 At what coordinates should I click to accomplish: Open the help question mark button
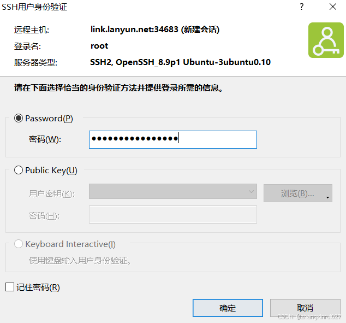(302, 7)
